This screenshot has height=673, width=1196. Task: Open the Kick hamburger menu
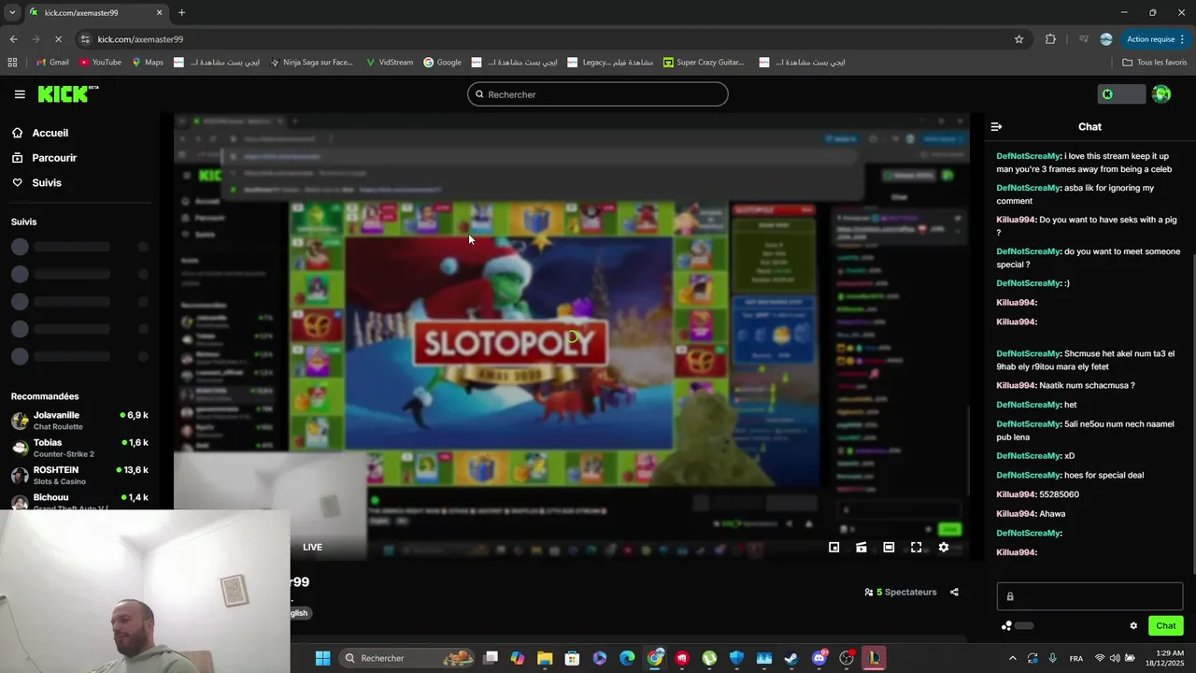pyautogui.click(x=20, y=94)
